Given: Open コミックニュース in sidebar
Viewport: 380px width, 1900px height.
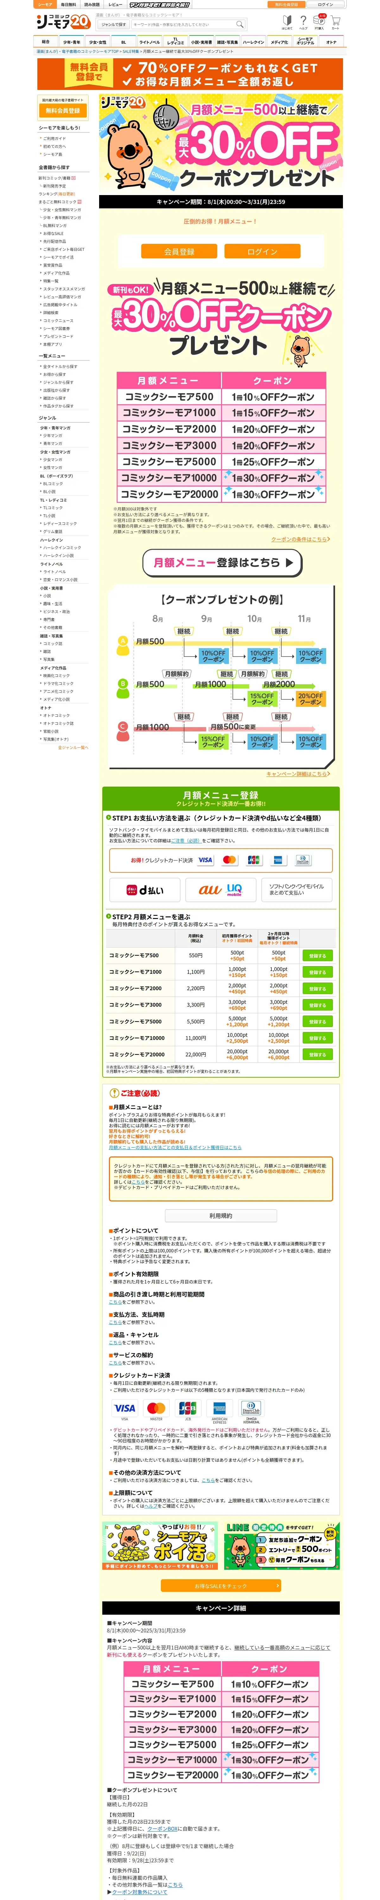Looking at the screenshot, I should pyautogui.click(x=58, y=321).
